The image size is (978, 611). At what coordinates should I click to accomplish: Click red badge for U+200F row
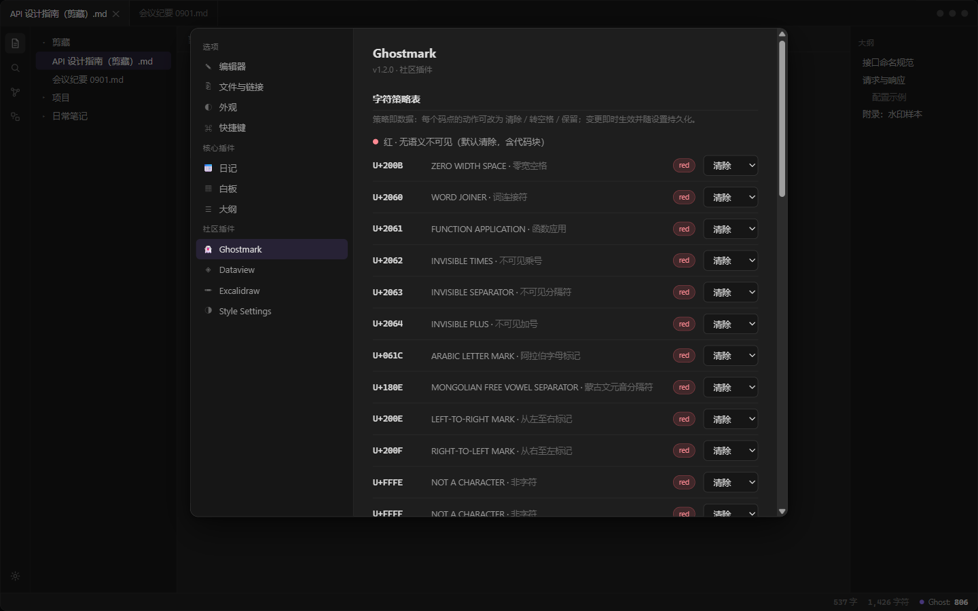(x=684, y=451)
